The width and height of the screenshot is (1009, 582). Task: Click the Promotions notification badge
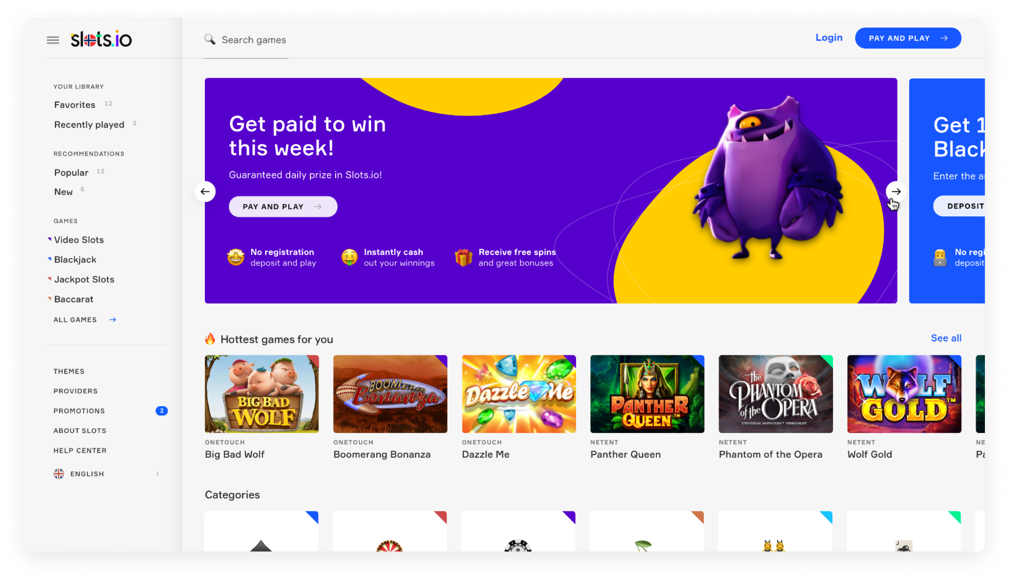pos(161,411)
